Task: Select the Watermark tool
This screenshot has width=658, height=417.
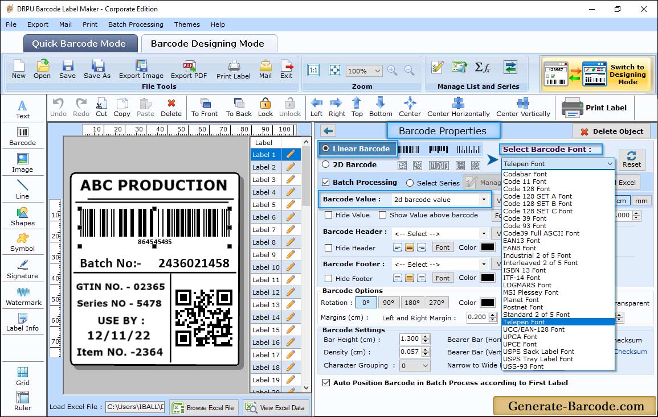Action: coord(23,296)
